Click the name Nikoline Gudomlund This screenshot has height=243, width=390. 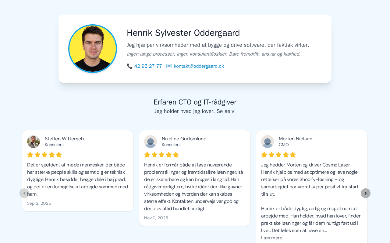point(184,139)
